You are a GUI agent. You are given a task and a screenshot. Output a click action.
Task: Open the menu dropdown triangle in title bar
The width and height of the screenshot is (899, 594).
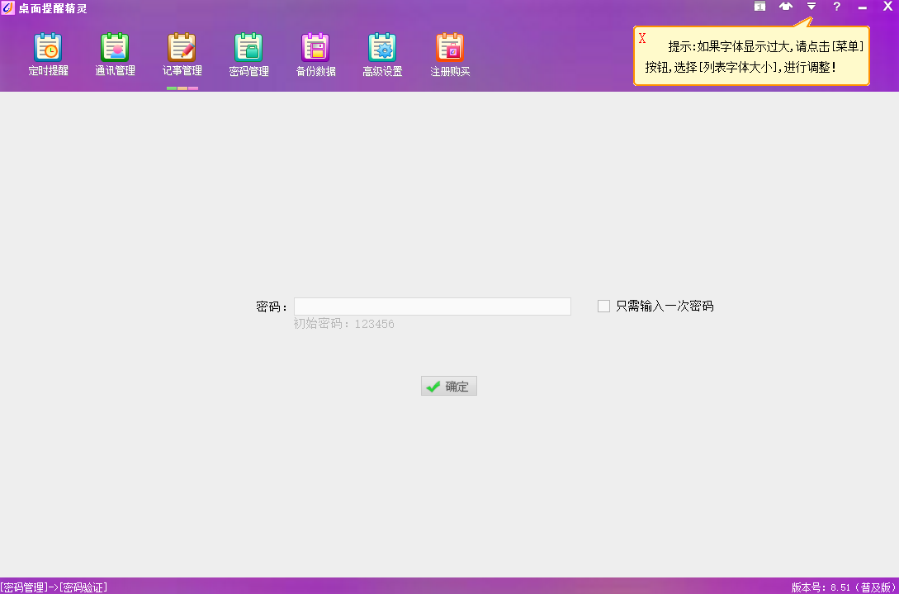(x=811, y=7)
